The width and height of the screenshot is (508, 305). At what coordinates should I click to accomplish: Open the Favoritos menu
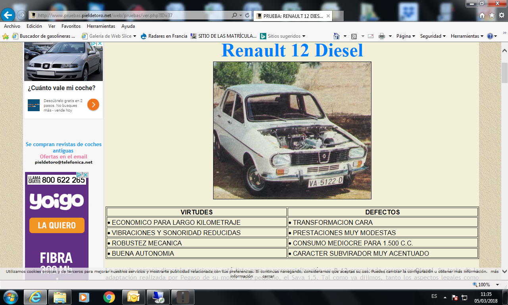[x=71, y=26]
